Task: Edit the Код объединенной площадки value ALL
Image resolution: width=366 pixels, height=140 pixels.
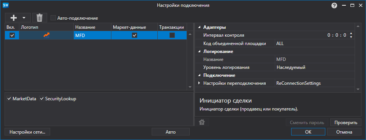Action: tap(314, 43)
